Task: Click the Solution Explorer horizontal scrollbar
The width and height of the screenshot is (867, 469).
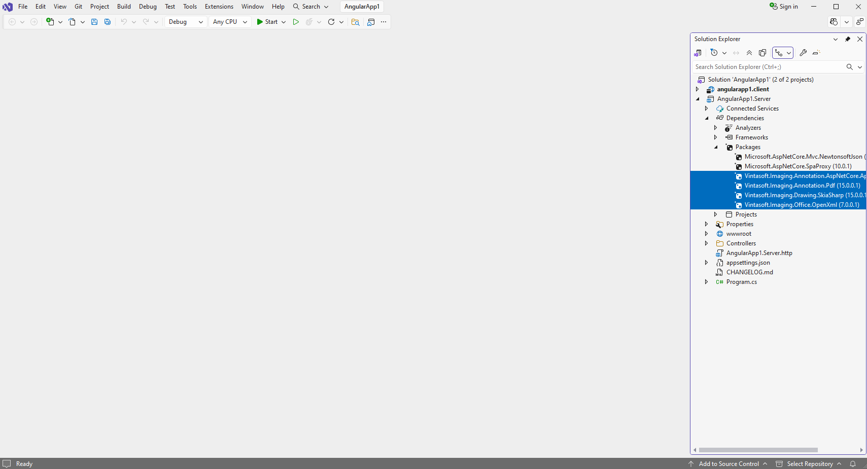Action: 758,450
